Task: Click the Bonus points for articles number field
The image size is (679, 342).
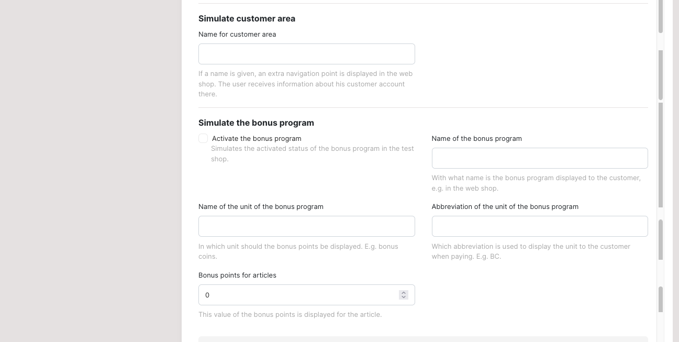Action: point(306,295)
